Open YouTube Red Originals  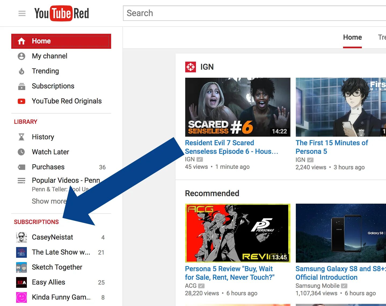[x=61, y=101]
